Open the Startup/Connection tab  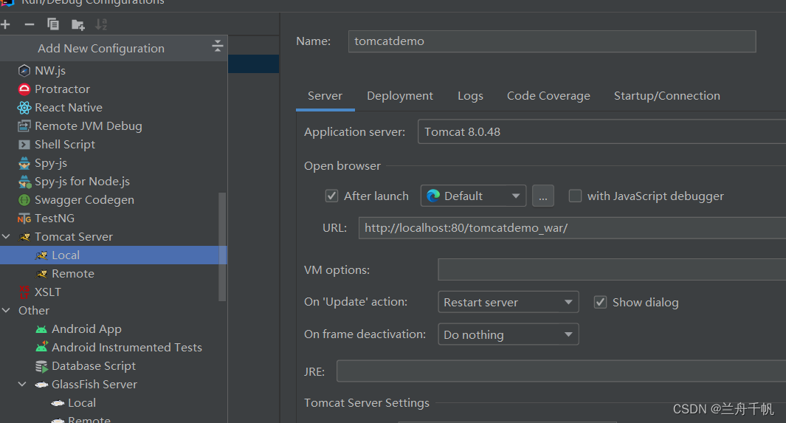coord(666,96)
